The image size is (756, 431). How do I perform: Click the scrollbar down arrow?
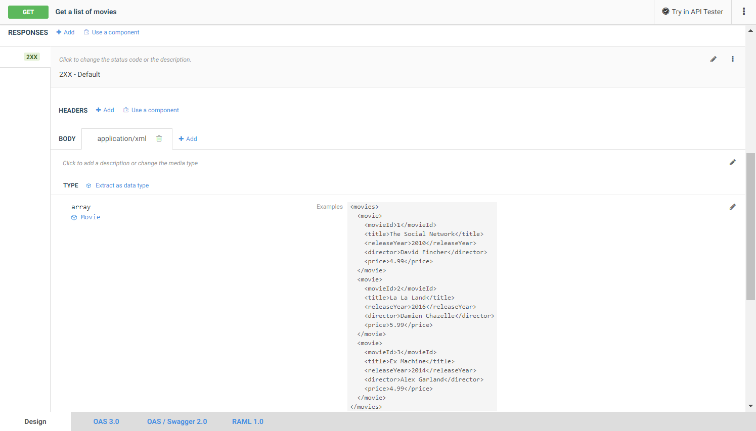[x=750, y=406]
